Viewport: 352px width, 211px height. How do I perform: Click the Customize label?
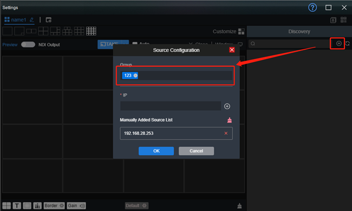click(x=224, y=31)
